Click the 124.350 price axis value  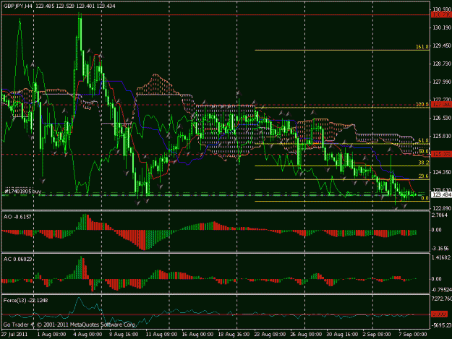click(441, 172)
